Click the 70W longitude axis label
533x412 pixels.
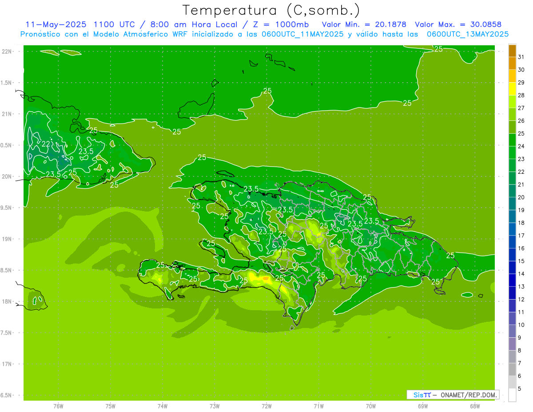(371, 406)
